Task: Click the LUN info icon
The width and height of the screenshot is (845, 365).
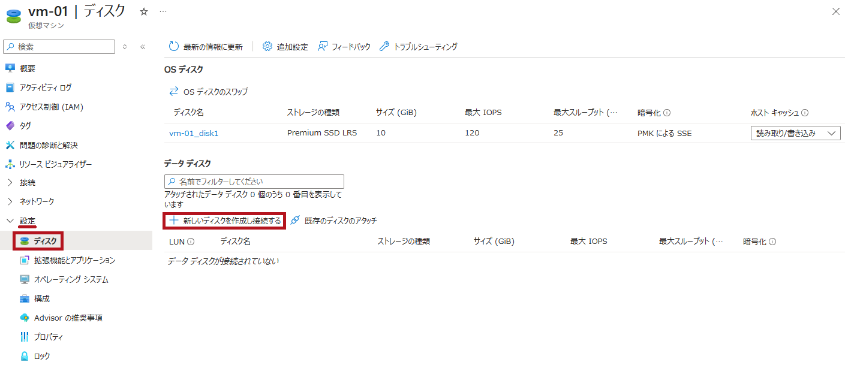Action: point(191,242)
